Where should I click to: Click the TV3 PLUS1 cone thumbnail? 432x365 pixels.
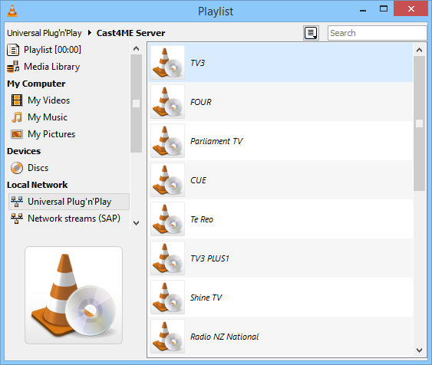click(x=167, y=258)
